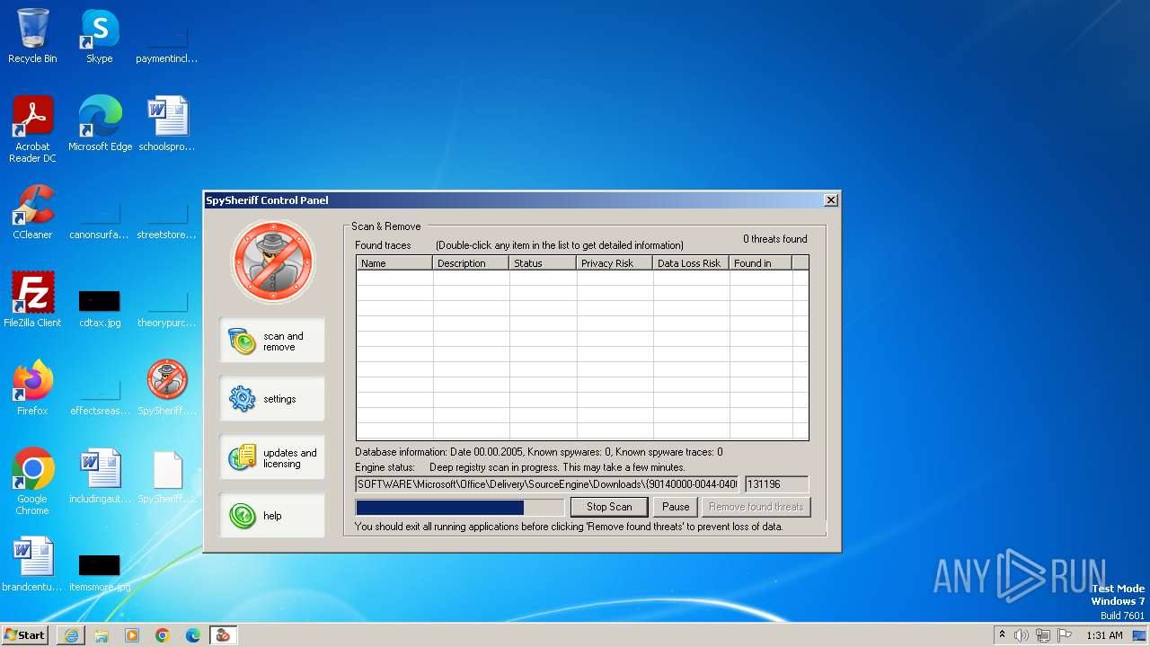Stop the running scan
This screenshot has height=647, width=1150.
609,507
